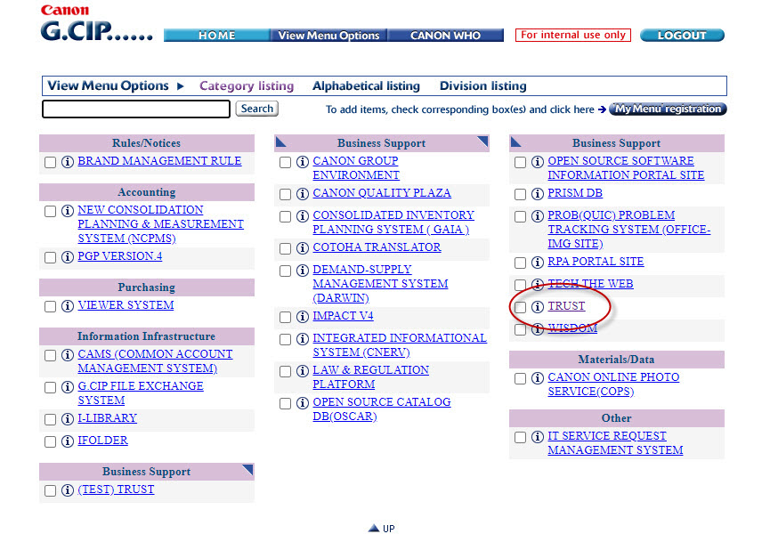Switch to Division listing view
This screenshot has height=534, width=770.
483,86
